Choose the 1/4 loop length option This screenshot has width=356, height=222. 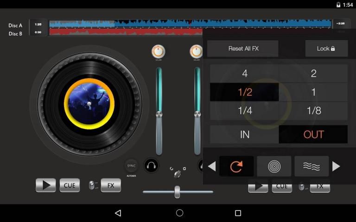244,111
